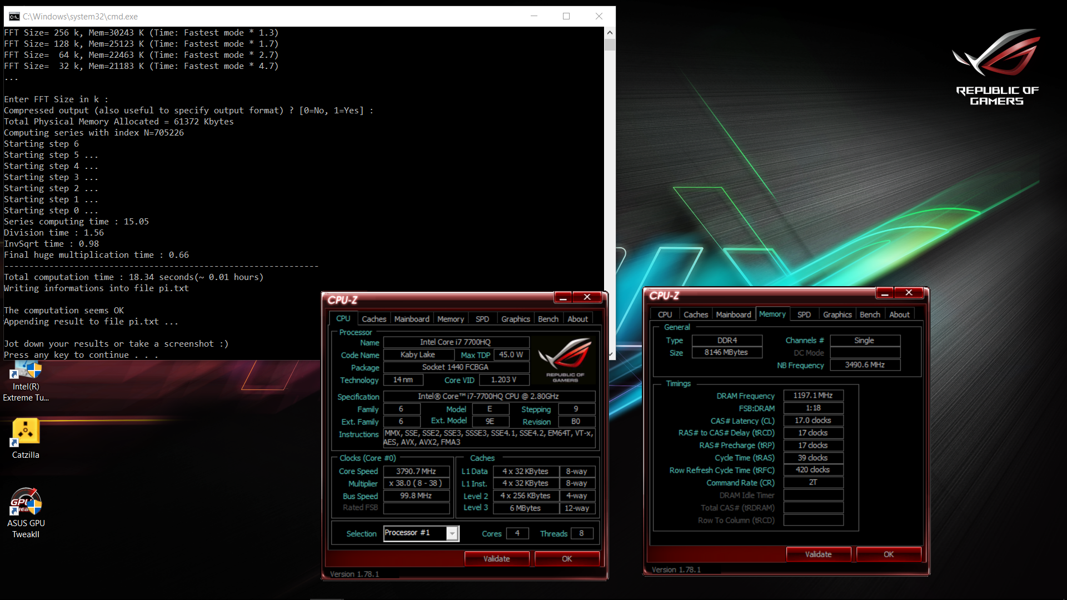
Task: Click the FSB:DRAM 1:18 field
Action: pyautogui.click(x=813, y=408)
